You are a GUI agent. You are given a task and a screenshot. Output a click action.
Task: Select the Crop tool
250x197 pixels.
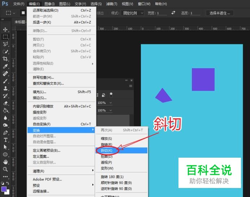(5, 59)
